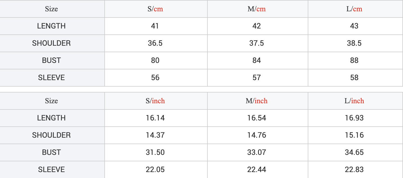
Task: Select BUST row label in the cm table
Action: click(x=51, y=60)
